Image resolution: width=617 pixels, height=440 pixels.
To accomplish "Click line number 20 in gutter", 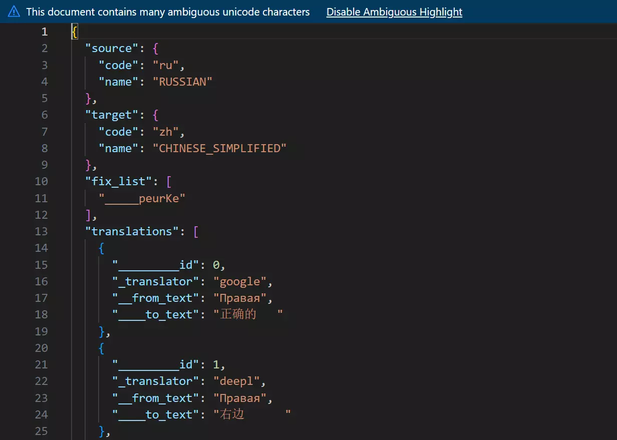I will pos(41,348).
